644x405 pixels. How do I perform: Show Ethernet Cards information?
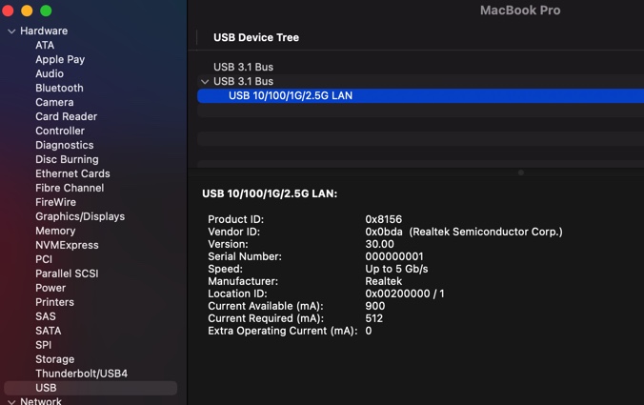point(72,173)
